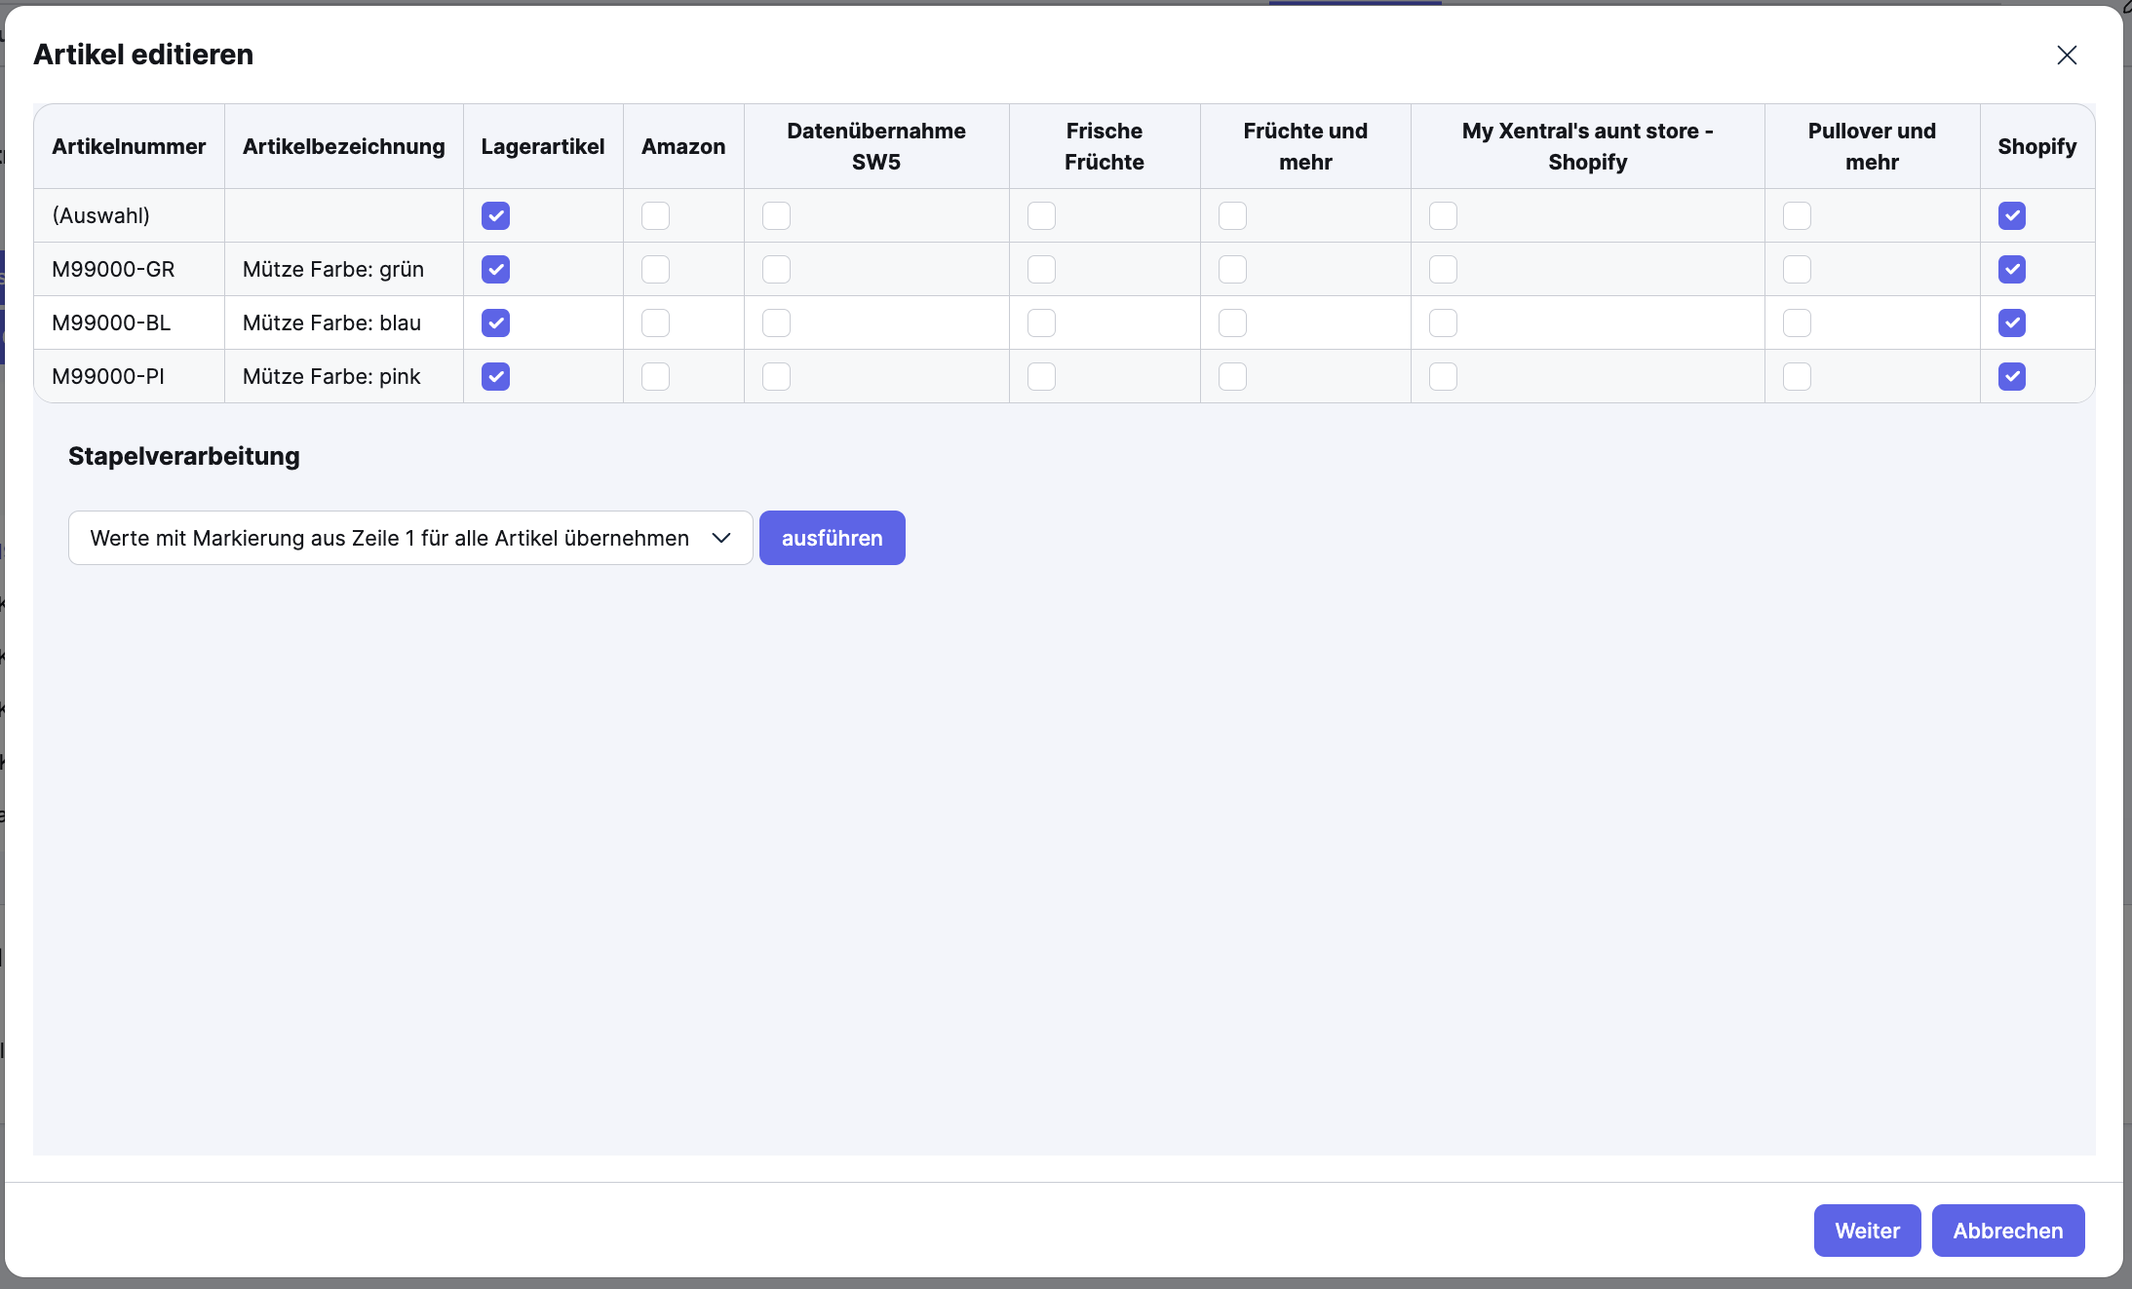Image resolution: width=2132 pixels, height=1289 pixels.
Task: Uncheck Shopify for M99000-BL
Action: (x=2011, y=322)
